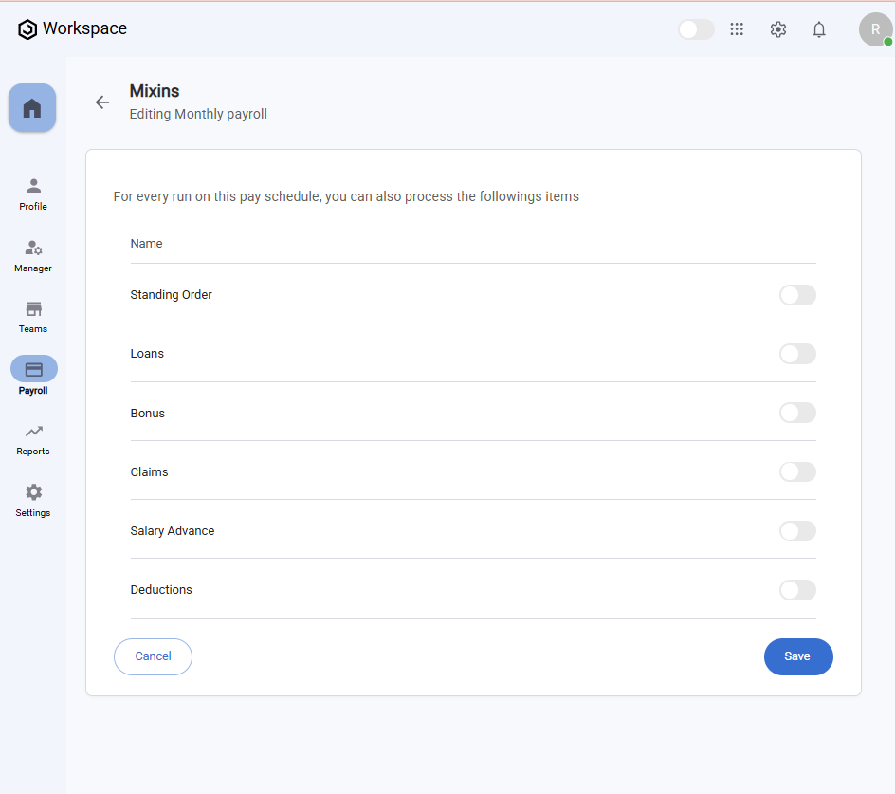
Task: Enable the Loans toggle
Action: click(796, 354)
